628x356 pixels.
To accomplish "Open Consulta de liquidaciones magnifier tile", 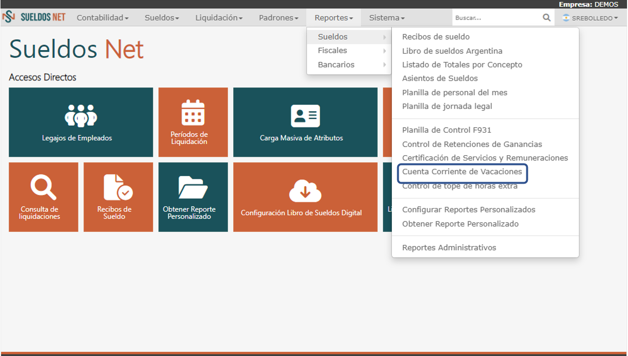I will point(43,197).
